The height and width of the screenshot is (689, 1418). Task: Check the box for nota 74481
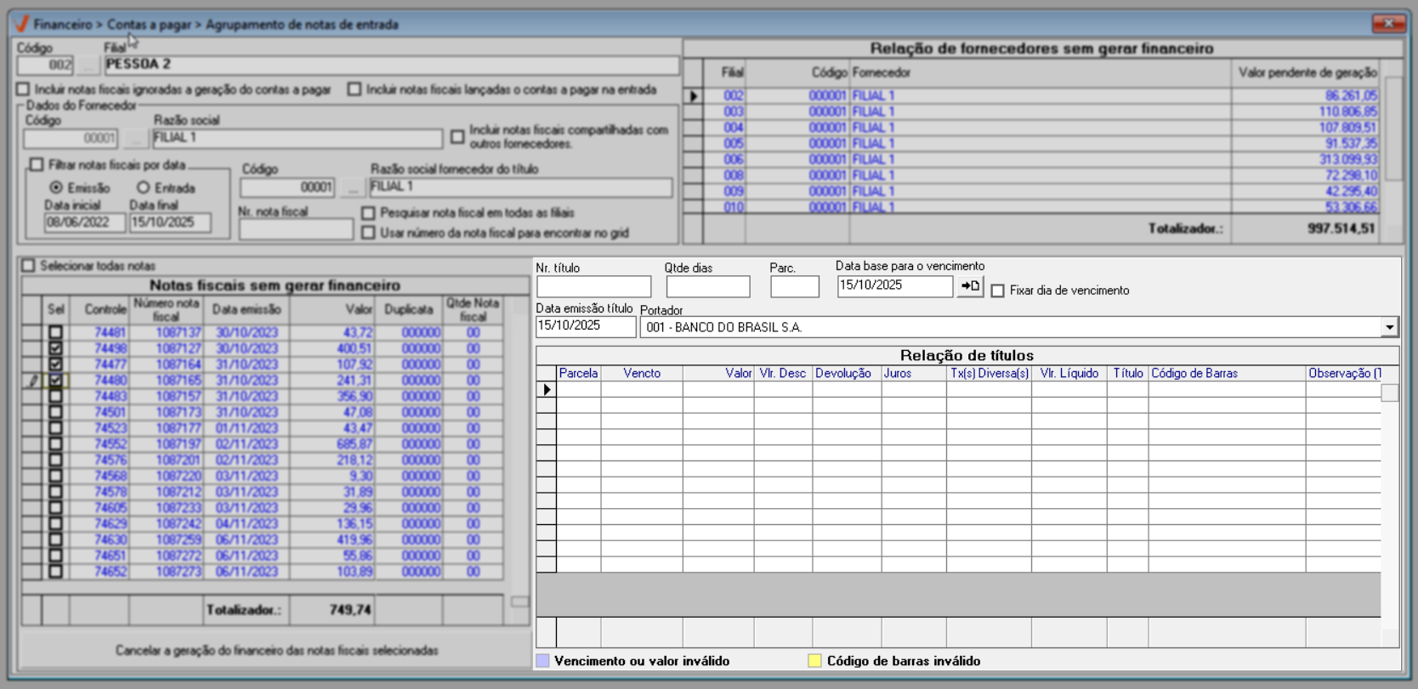(x=55, y=332)
